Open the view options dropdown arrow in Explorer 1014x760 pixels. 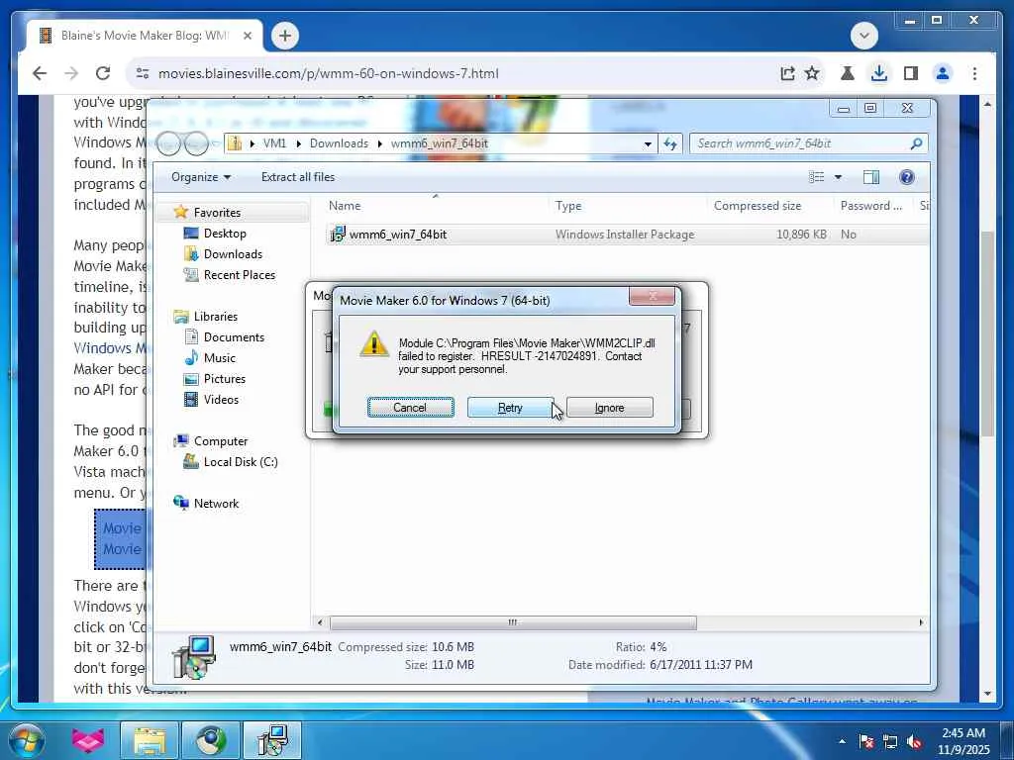point(838,177)
